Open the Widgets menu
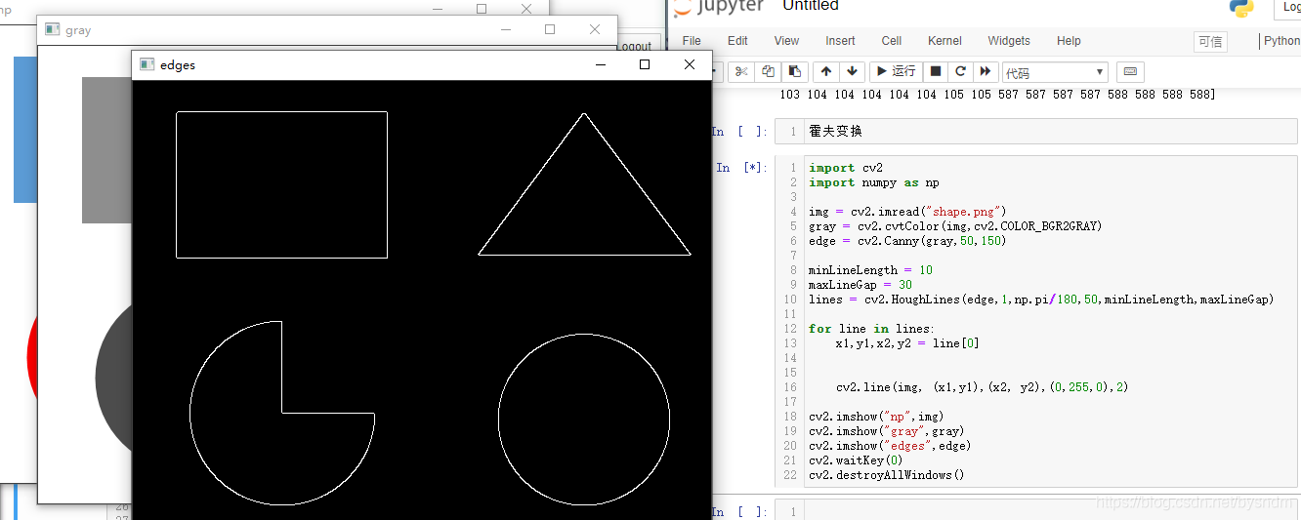Image resolution: width=1301 pixels, height=520 pixels. click(1009, 41)
